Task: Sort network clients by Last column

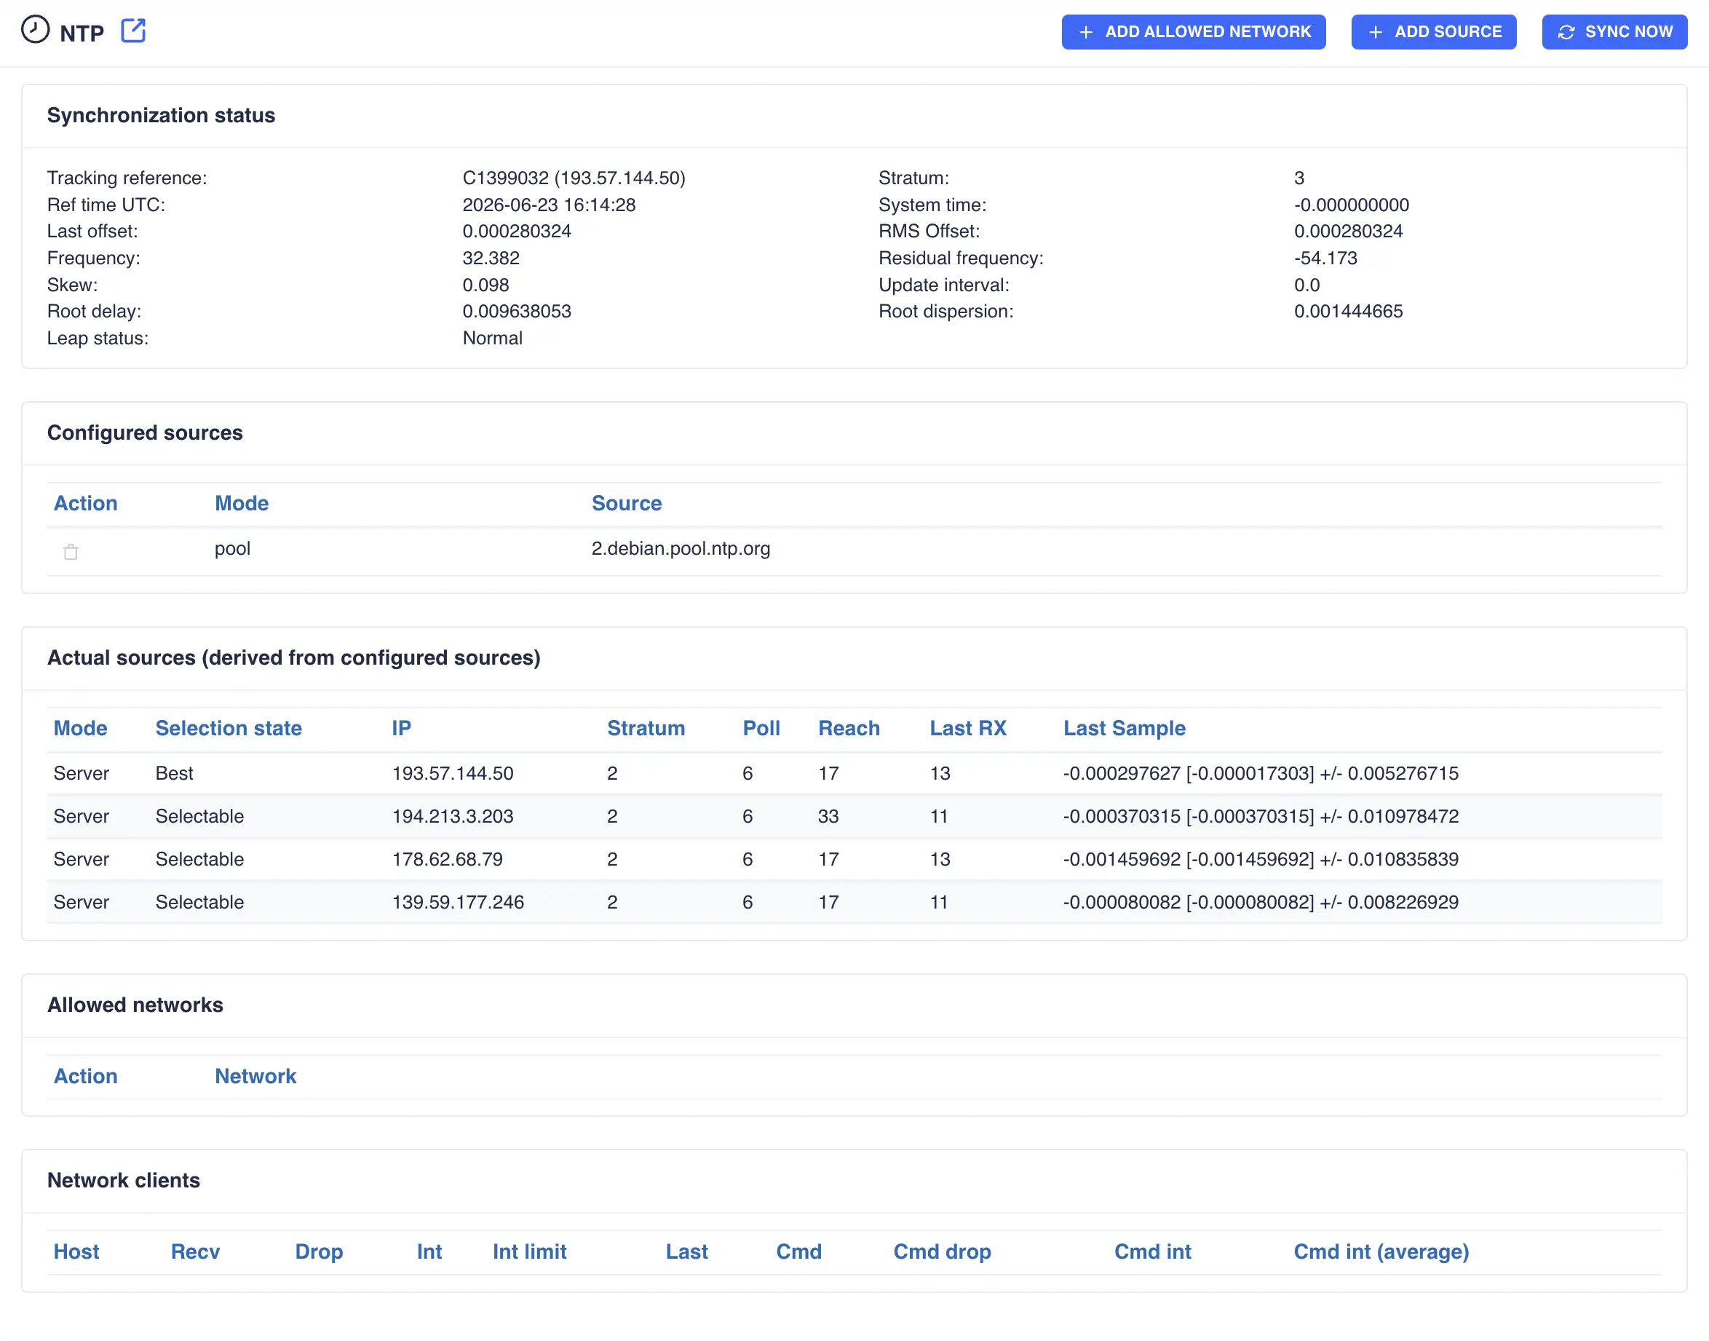Action: tap(687, 1251)
